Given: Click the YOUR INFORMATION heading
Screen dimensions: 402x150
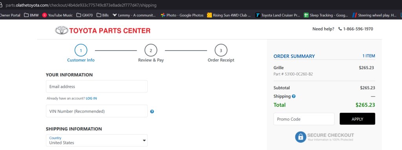Looking at the screenshot, I should (x=69, y=75).
